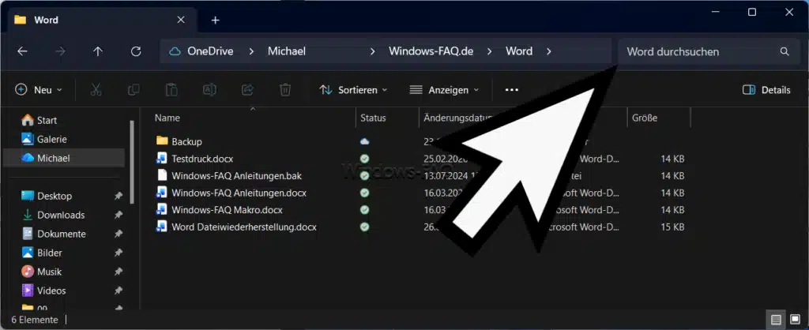Go back with the left arrow button
Viewport: 809px width, 330px height.
click(x=22, y=51)
